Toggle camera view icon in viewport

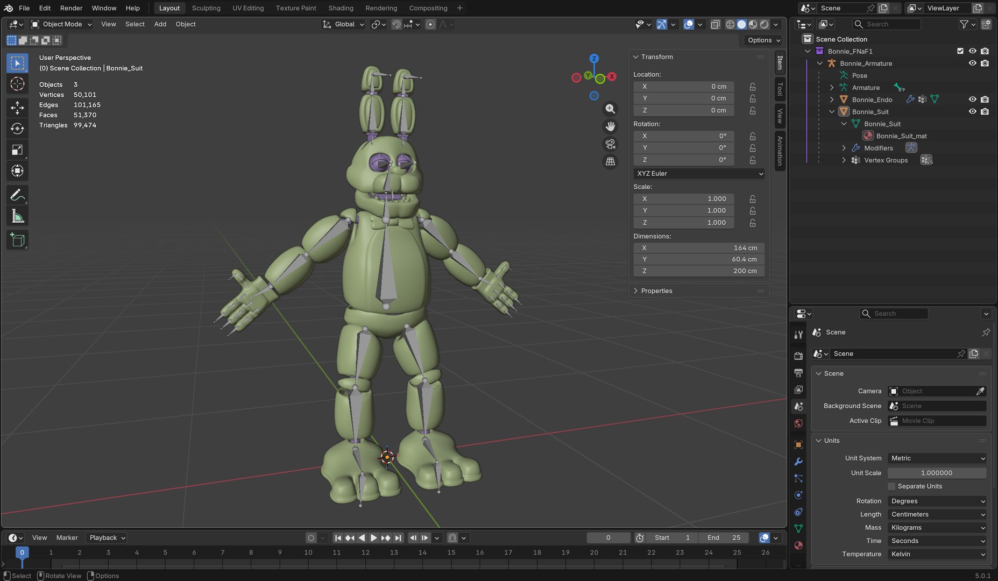[610, 144]
